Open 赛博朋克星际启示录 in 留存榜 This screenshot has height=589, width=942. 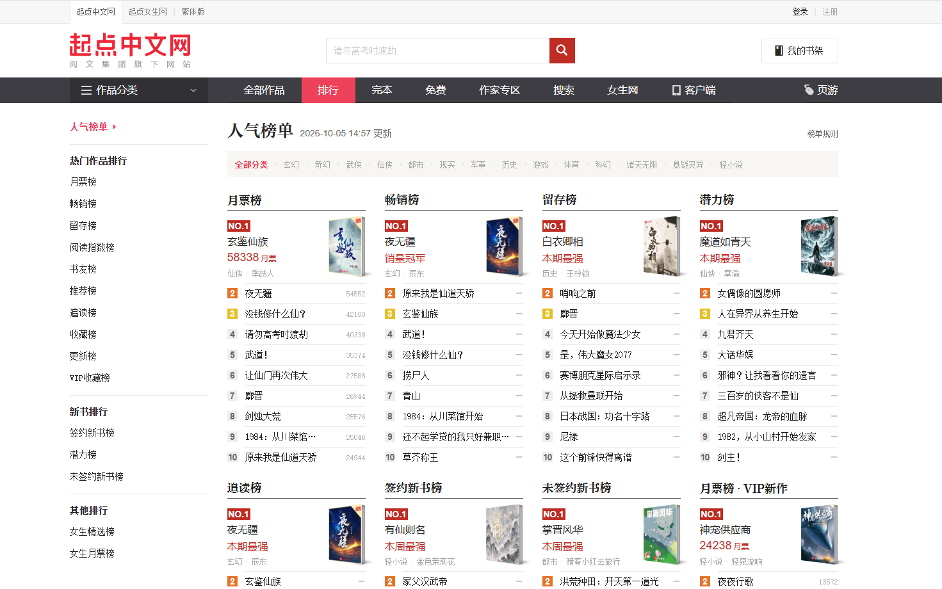click(600, 375)
